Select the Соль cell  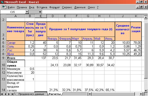[x=16, y=46]
